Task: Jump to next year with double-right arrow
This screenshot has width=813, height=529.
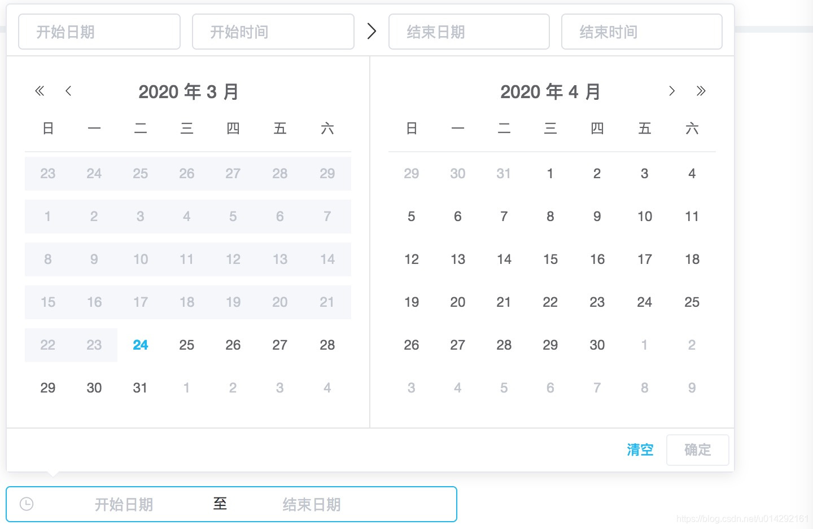Action: coord(701,91)
